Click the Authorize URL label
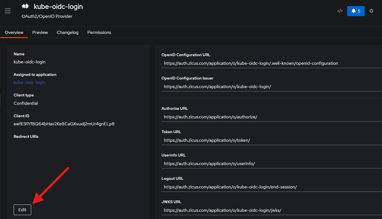This screenshot has height=219, width=382. (x=175, y=108)
